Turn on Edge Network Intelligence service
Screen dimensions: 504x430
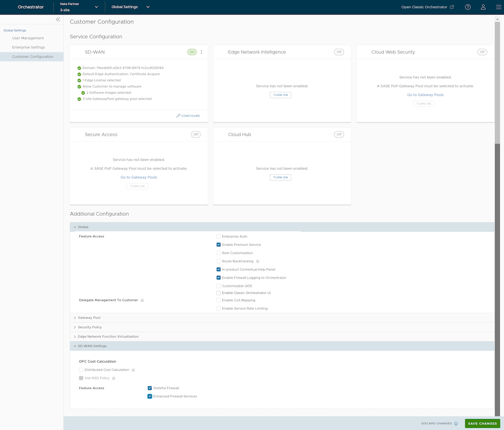pyautogui.click(x=281, y=95)
